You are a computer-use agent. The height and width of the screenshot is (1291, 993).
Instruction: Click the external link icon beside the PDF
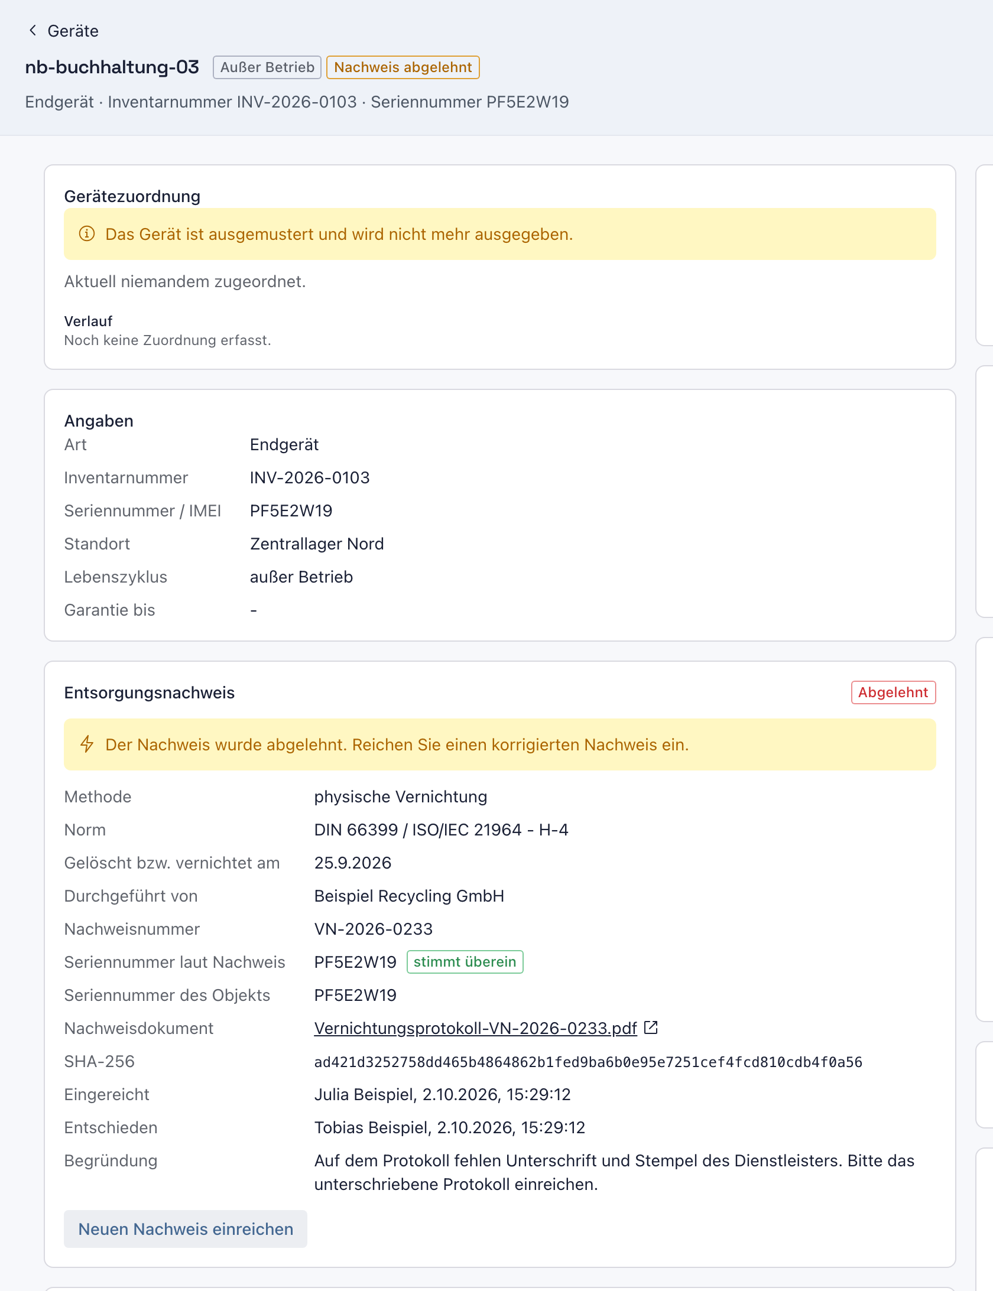point(651,1027)
